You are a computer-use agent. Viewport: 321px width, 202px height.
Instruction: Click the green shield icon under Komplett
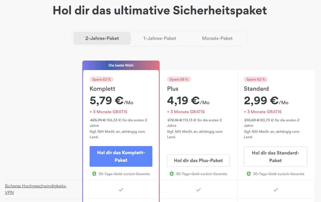point(94,174)
